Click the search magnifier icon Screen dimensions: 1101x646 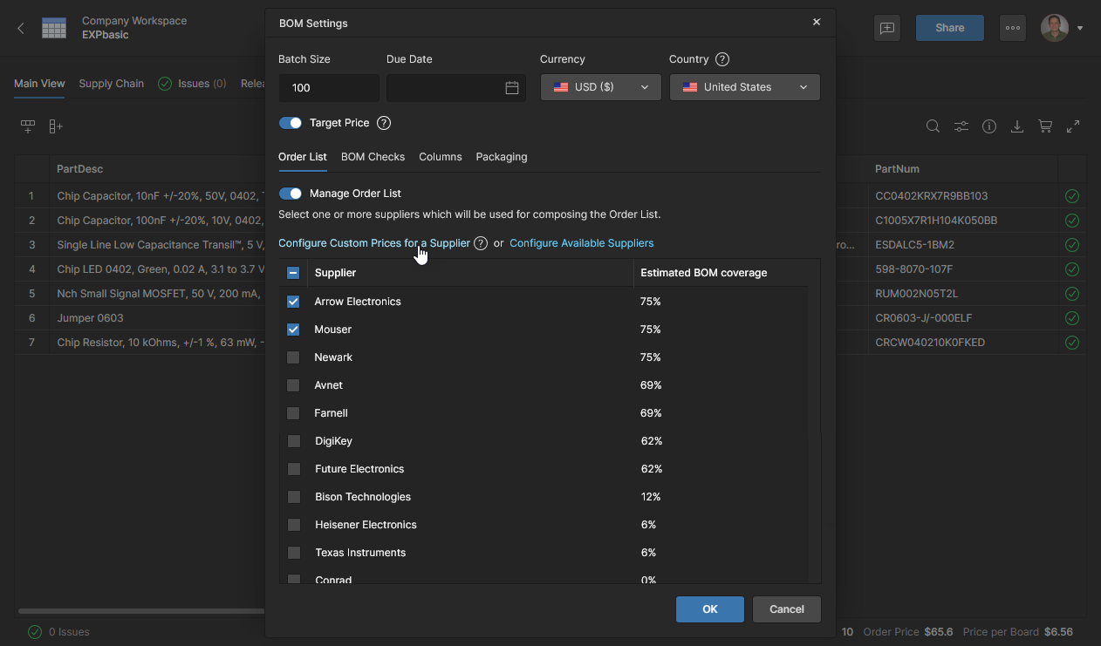click(933, 126)
